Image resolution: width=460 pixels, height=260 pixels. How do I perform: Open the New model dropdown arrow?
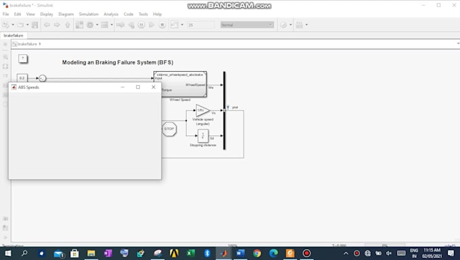[x=13, y=25]
